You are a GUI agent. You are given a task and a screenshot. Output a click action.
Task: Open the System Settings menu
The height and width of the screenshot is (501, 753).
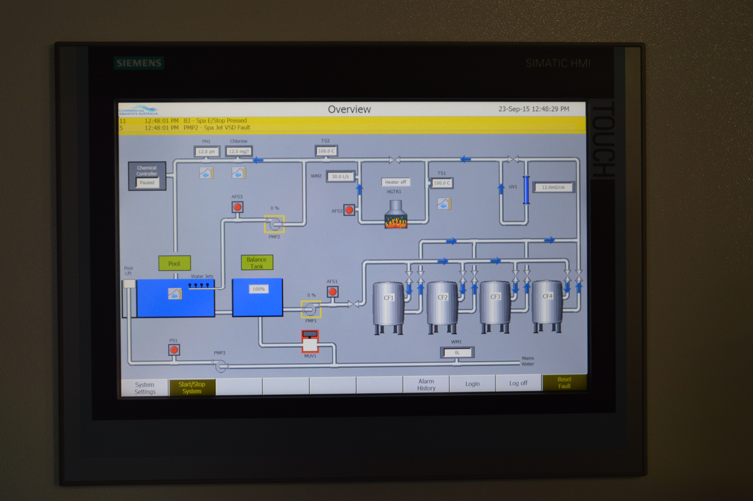144,388
